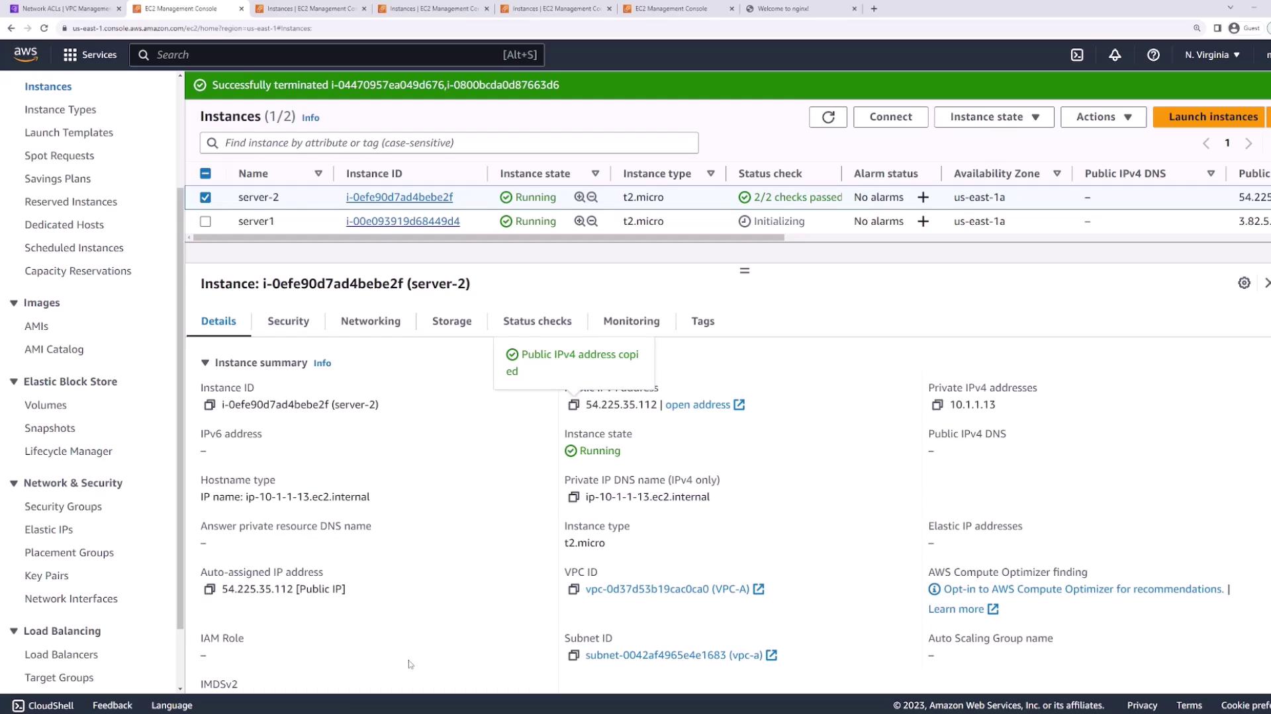Open the Status checks tab
Image resolution: width=1271 pixels, height=714 pixels.
click(537, 321)
